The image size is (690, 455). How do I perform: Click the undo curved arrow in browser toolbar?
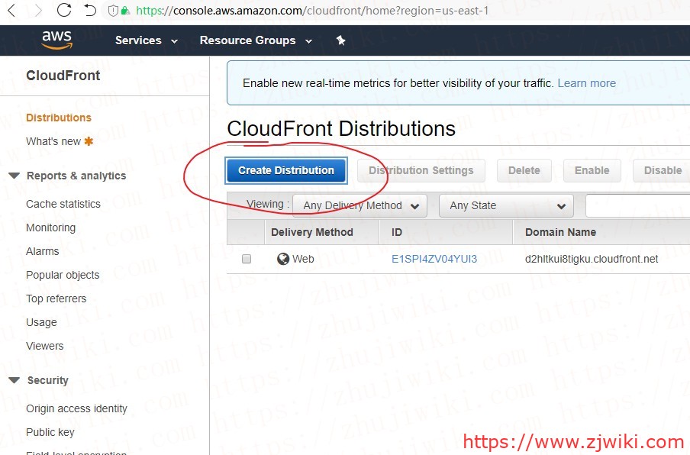pyautogui.click(x=89, y=11)
